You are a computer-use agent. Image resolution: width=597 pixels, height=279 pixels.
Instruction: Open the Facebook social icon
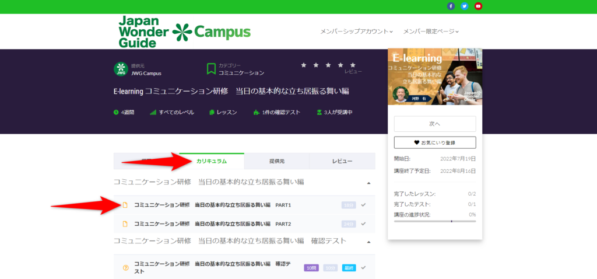pos(451,6)
